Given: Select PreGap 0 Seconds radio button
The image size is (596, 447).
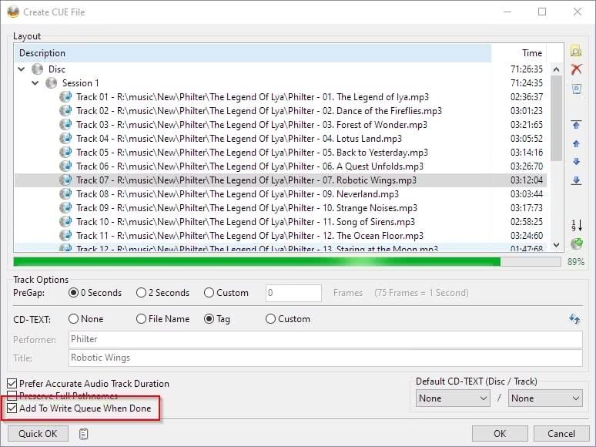Looking at the screenshot, I should [73, 293].
